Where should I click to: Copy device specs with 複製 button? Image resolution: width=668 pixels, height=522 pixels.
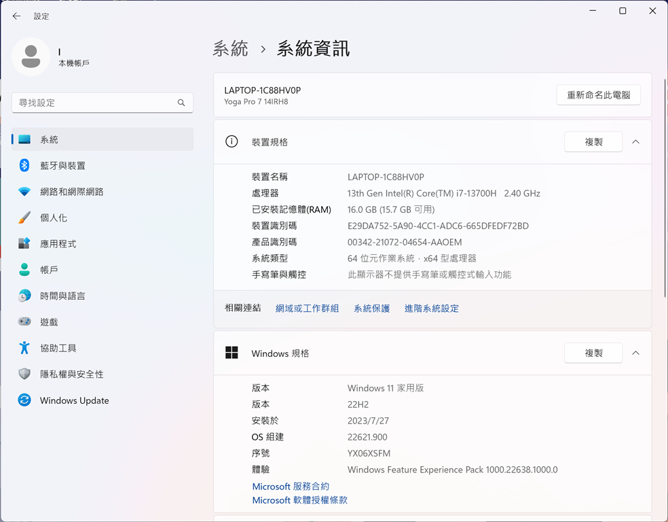point(593,142)
